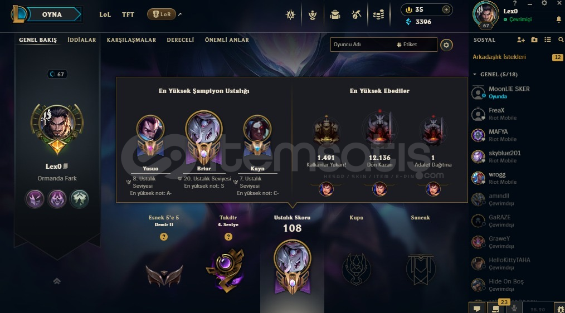The width and height of the screenshot is (565, 313).
Task: Open the friends search magnifier icon
Action: (x=561, y=40)
